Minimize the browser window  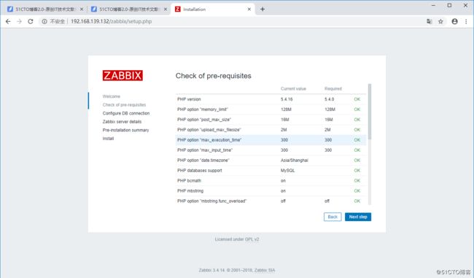[x=433, y=5]
